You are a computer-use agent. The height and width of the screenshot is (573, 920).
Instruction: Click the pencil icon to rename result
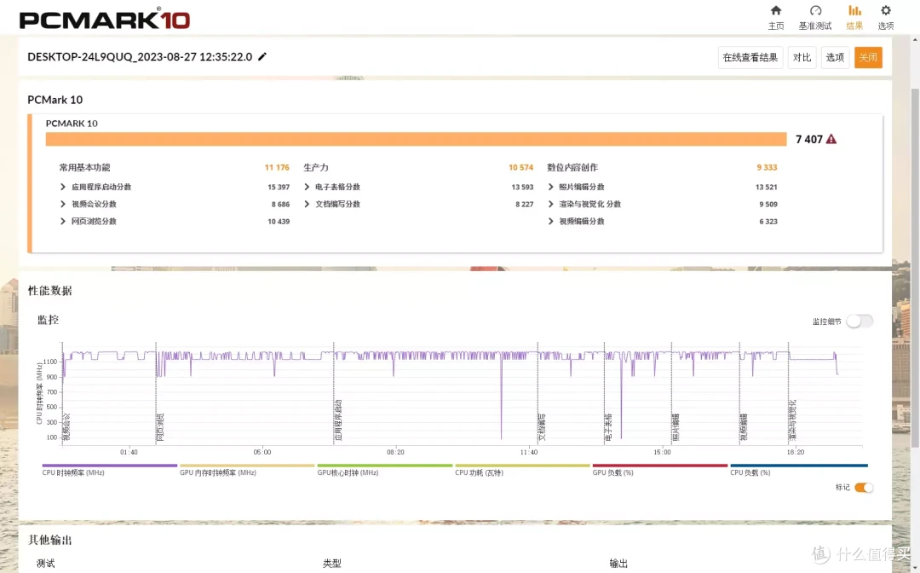click(x=262, y=56)
